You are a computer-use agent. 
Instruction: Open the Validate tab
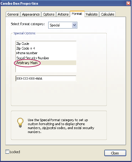click(x=92, y=14)
